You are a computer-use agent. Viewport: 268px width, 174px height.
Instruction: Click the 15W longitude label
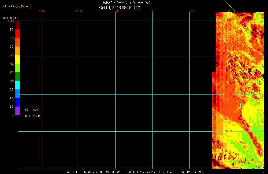42,11
